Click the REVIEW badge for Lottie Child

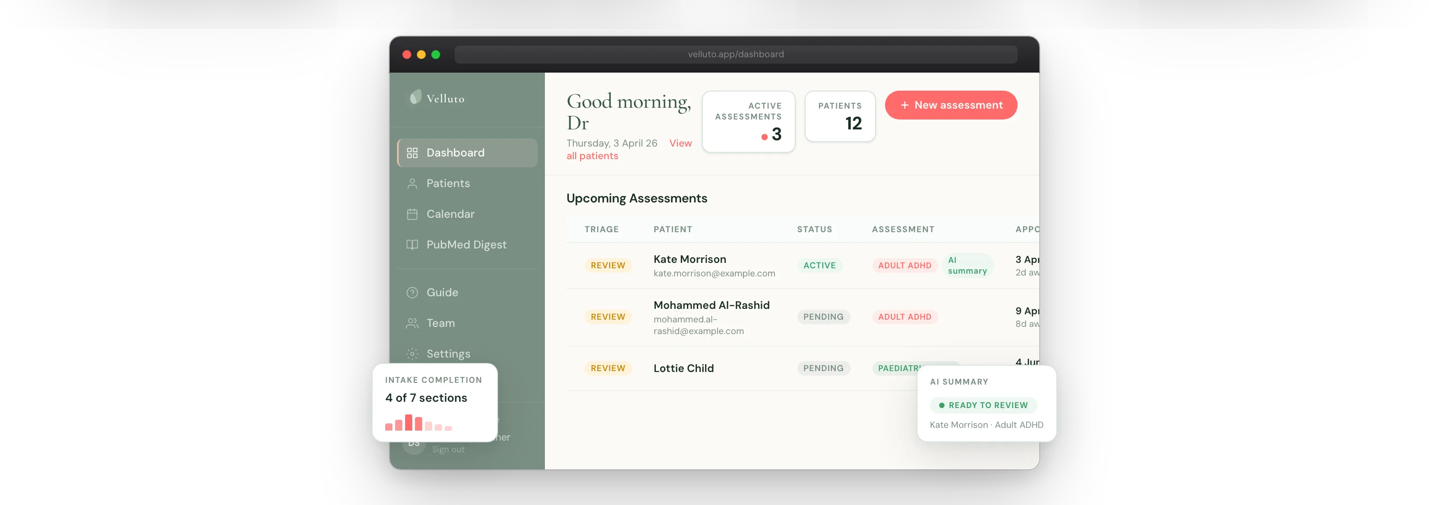coord(608,368)
